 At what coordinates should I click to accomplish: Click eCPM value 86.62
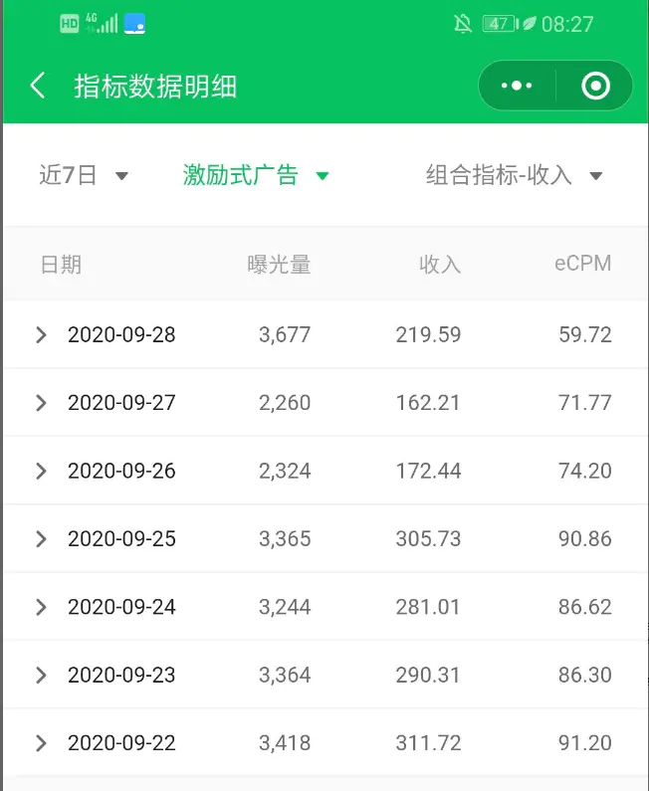tap(585, 607)
